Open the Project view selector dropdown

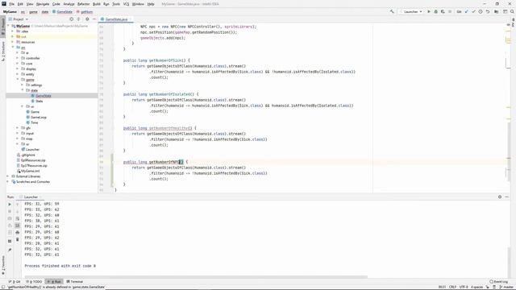pos(19,19)
